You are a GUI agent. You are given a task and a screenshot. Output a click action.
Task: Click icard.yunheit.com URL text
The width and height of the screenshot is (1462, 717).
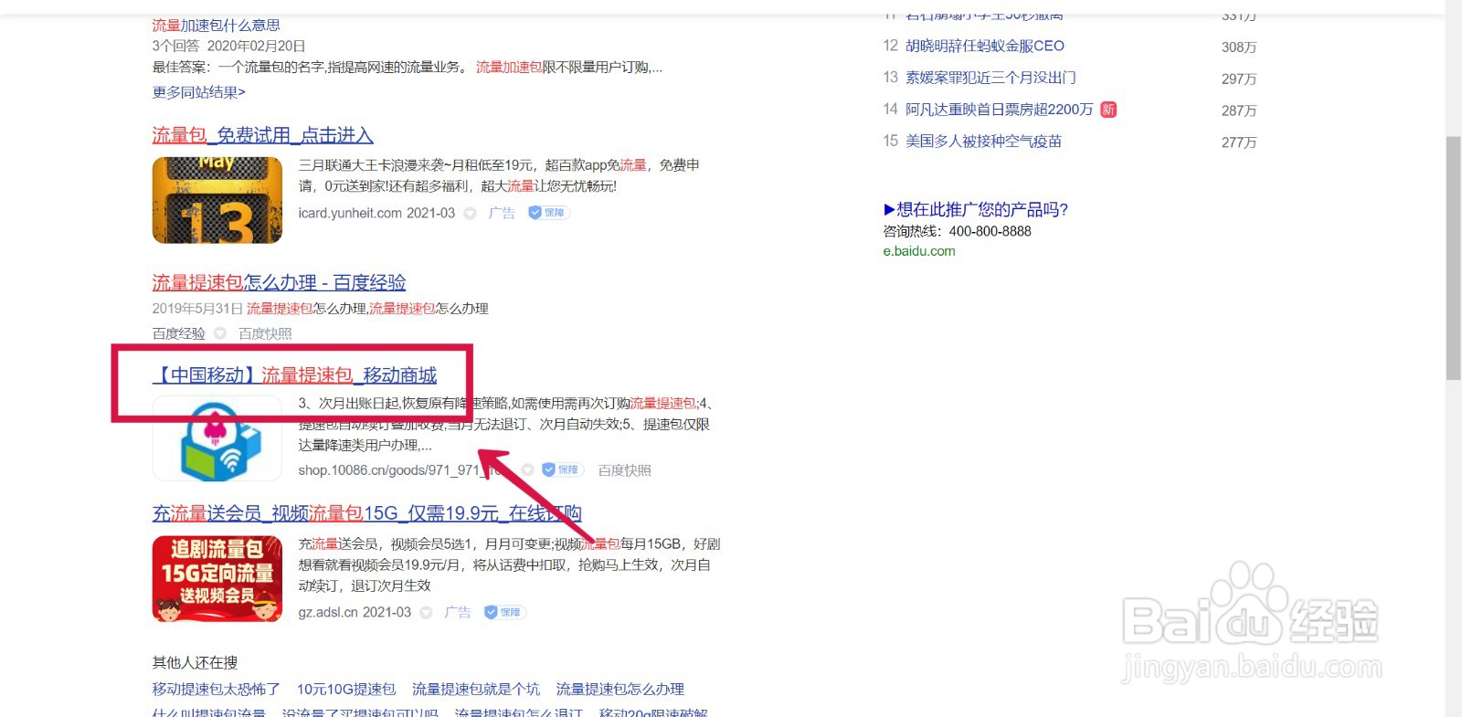pos(350,213)
